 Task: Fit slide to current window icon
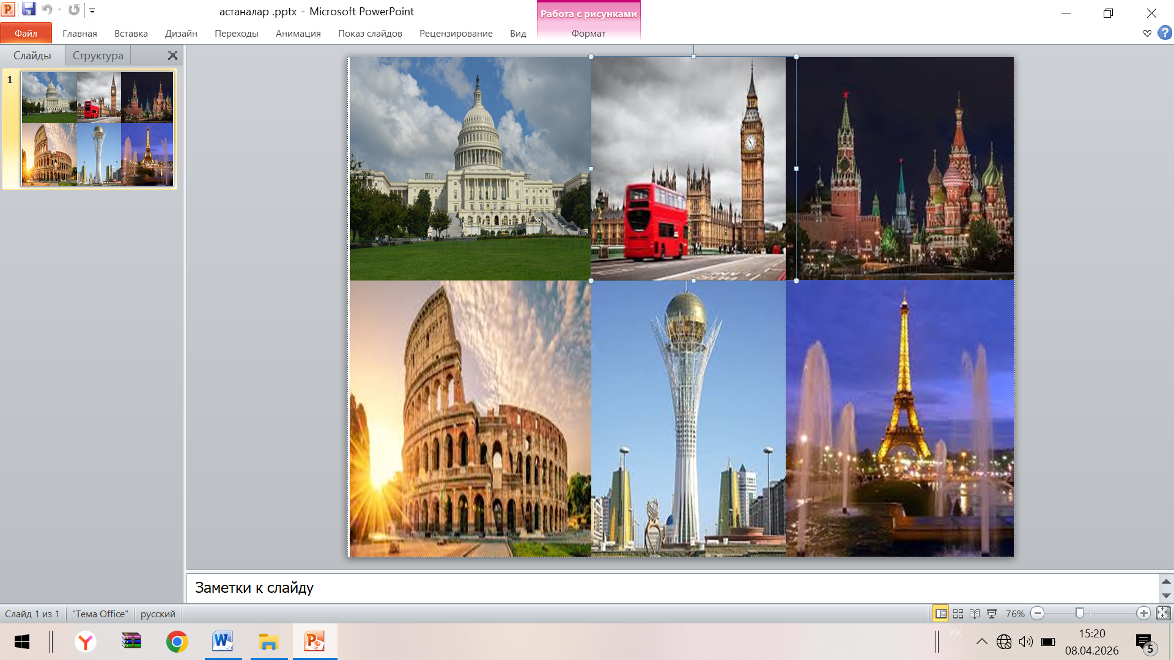(1163, 613)
